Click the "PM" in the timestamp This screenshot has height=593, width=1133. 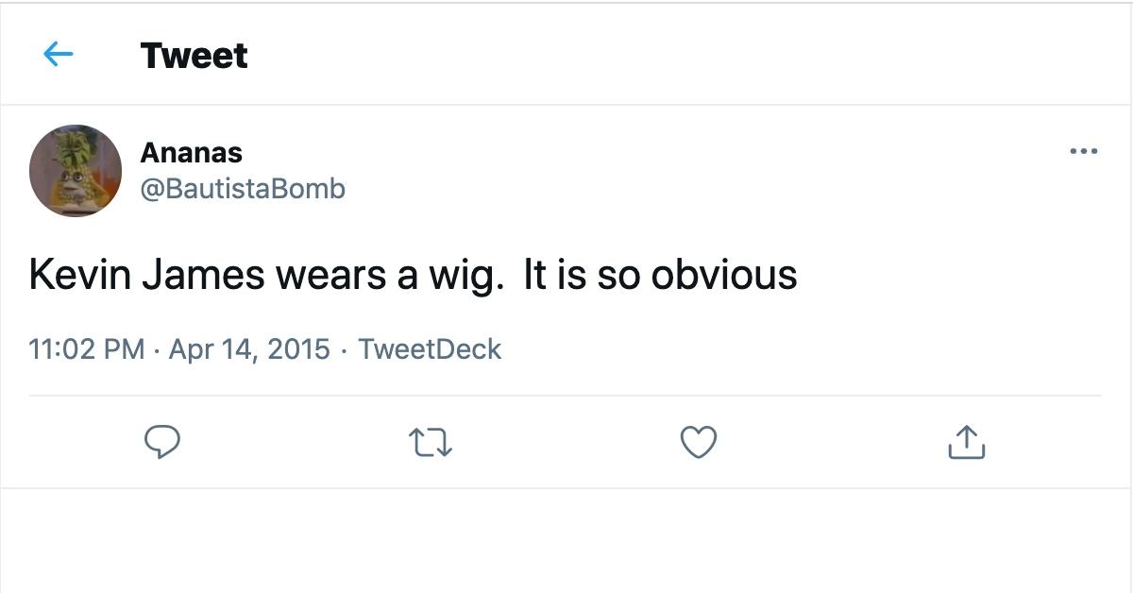(x=123, y=349)
